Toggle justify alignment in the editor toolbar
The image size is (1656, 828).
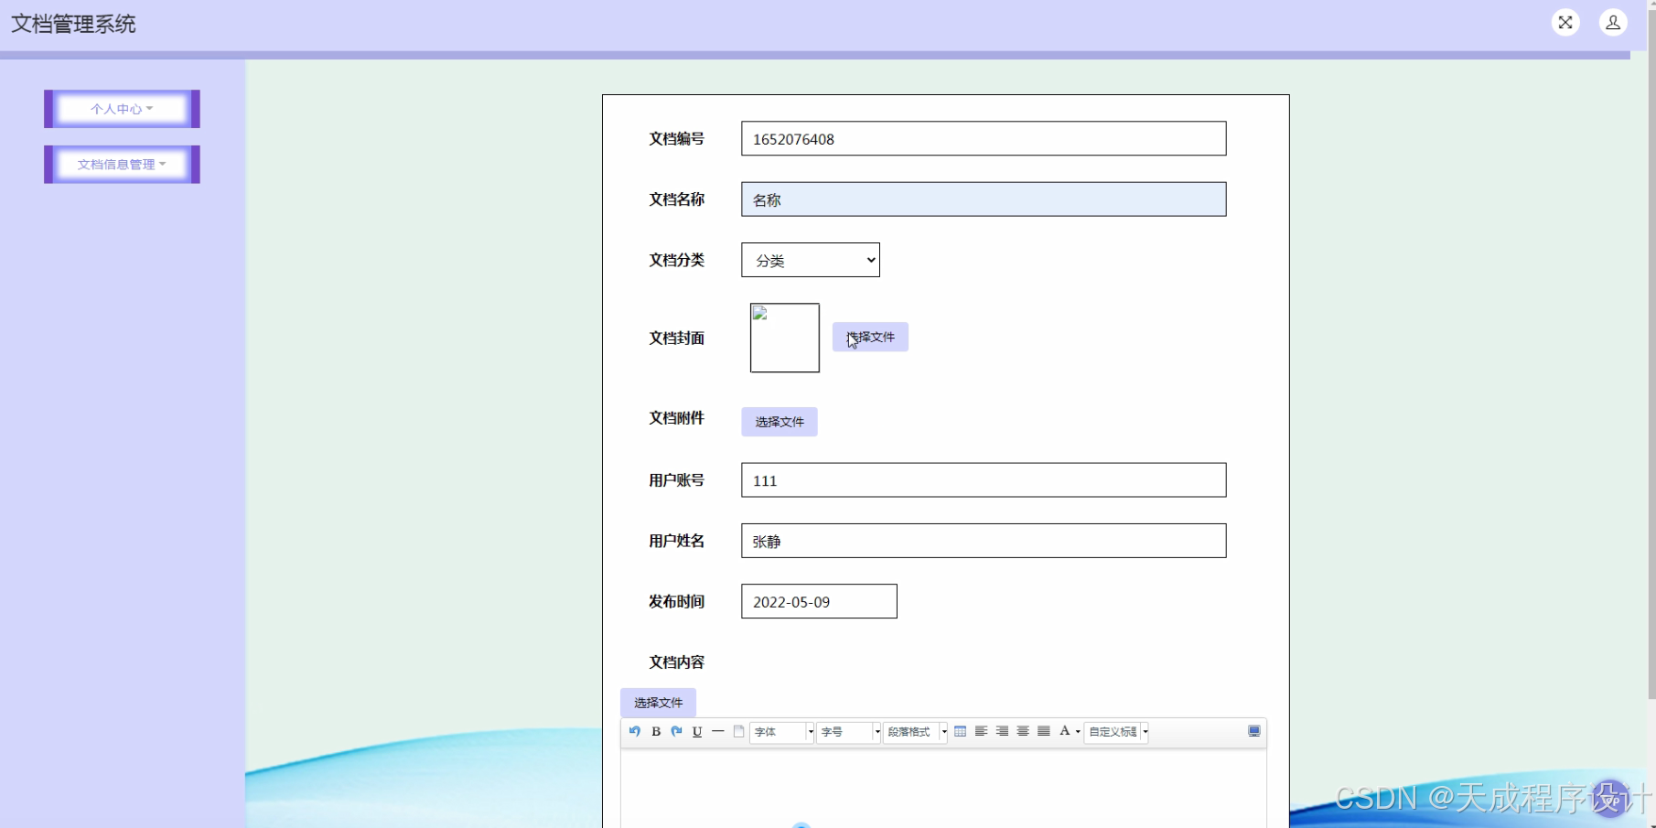pos(1044,732)
